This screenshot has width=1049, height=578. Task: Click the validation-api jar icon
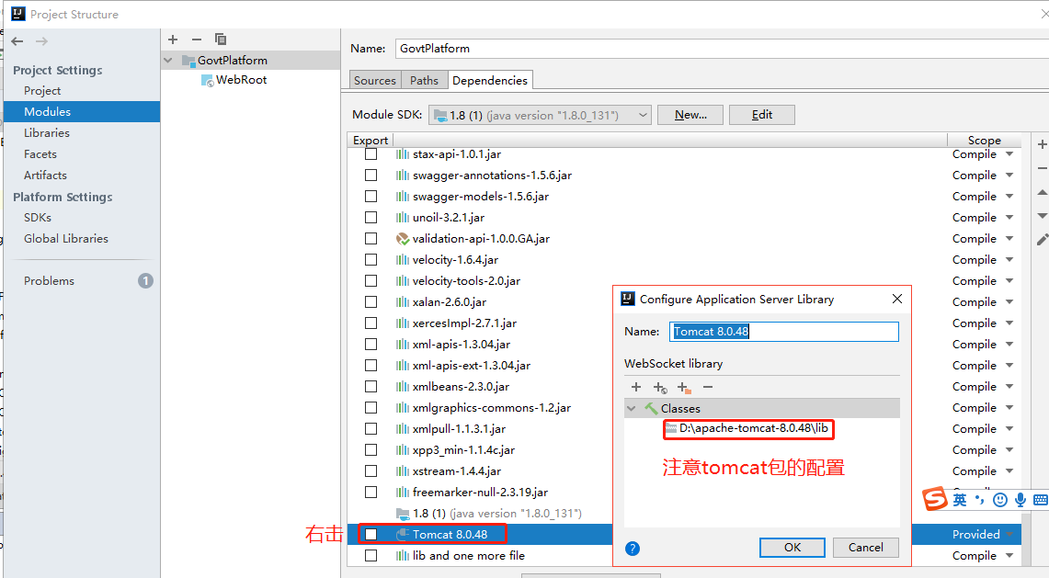[402, 239]
